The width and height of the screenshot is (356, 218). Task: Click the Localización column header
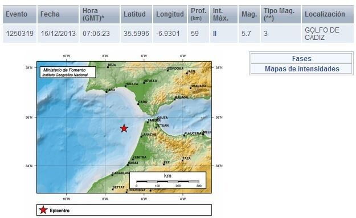pos(328,14)
